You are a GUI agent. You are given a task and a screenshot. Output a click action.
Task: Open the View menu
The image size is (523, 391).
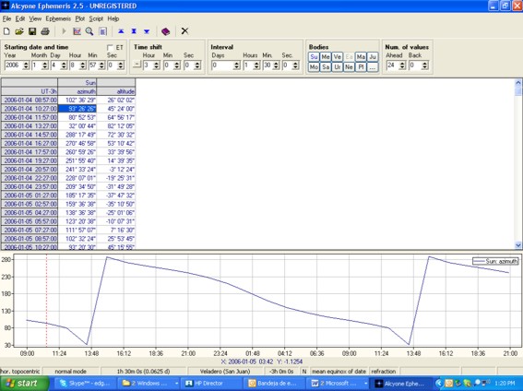(x=35, y=18)
